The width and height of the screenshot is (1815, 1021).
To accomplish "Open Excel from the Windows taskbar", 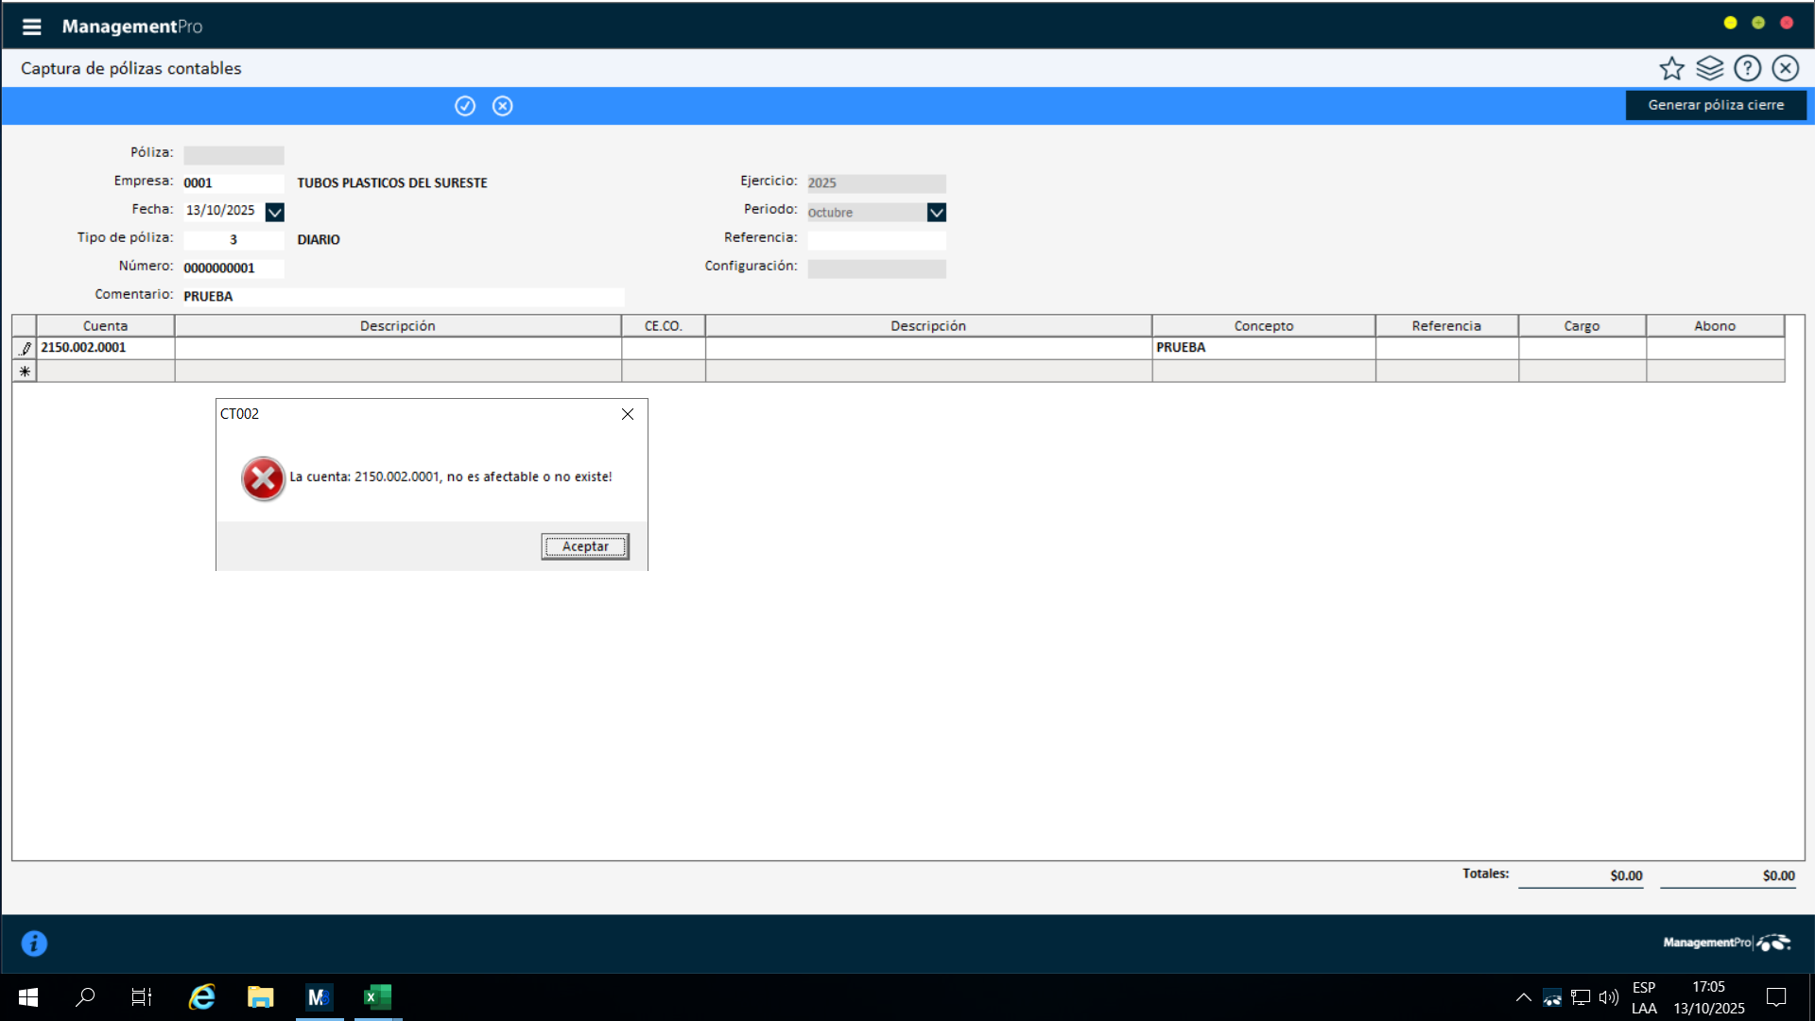I will point(377,996).
